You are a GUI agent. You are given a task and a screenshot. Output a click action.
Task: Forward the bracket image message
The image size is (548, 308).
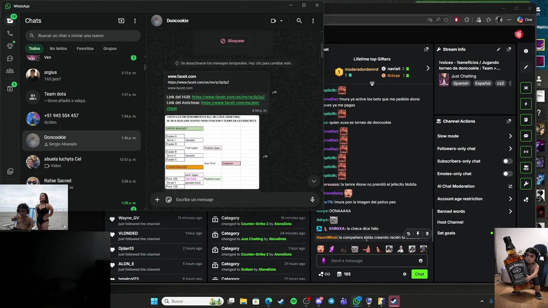(265, 157)
